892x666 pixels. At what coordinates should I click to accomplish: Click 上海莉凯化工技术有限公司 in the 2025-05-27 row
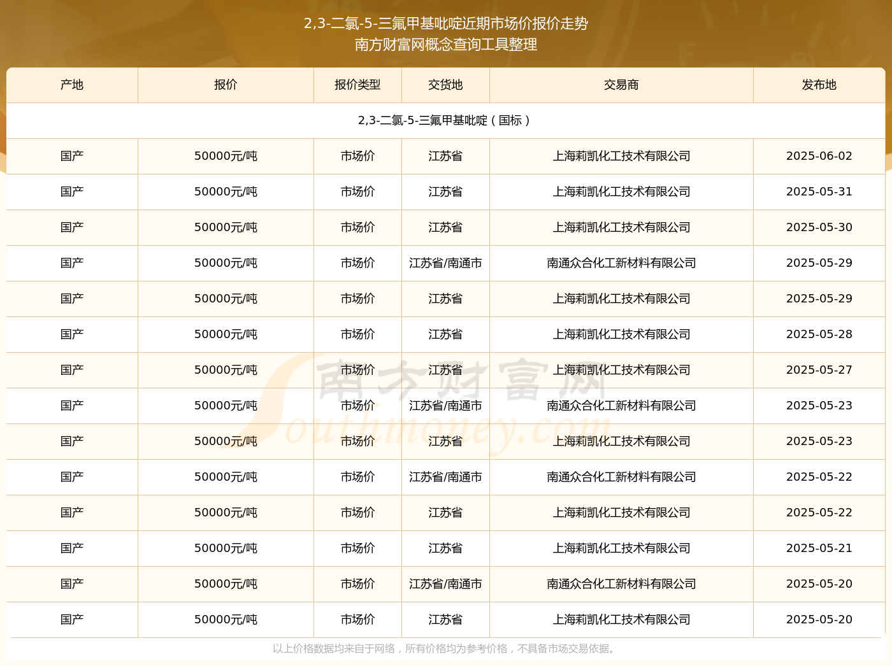click(621, 370)
